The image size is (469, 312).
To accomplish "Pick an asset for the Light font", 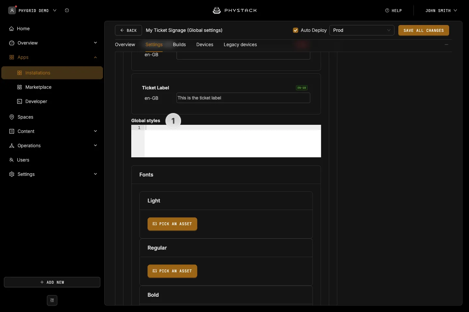I will tap(172, 224).
